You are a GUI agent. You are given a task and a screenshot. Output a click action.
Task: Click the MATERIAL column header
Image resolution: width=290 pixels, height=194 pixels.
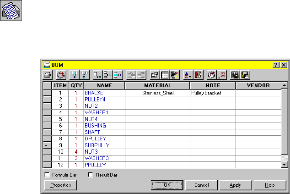(x=157, y=85)
